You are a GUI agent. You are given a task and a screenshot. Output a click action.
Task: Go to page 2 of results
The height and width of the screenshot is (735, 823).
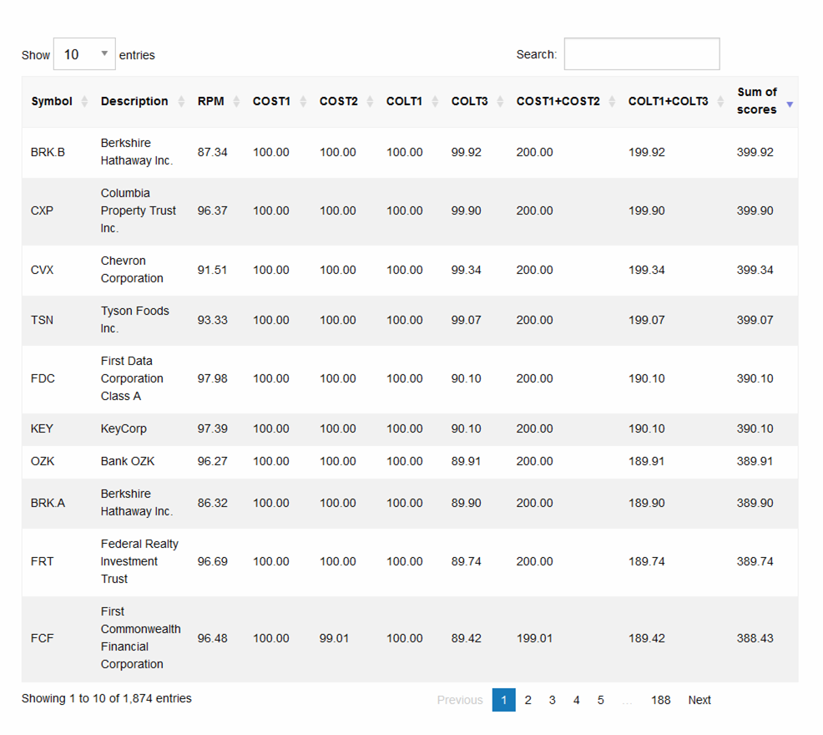[528, 700]
